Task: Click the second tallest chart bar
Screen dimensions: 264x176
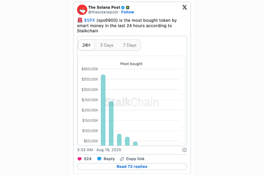Action: pos(111,124)
